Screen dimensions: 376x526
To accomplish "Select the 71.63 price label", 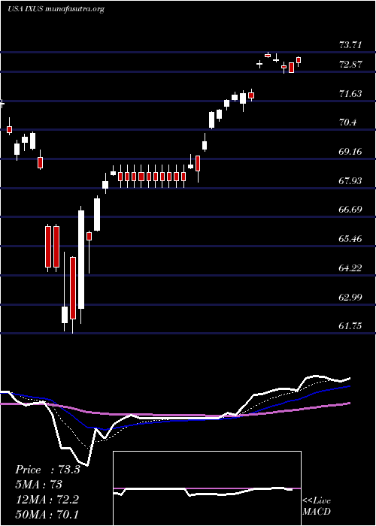I will 350,94.
